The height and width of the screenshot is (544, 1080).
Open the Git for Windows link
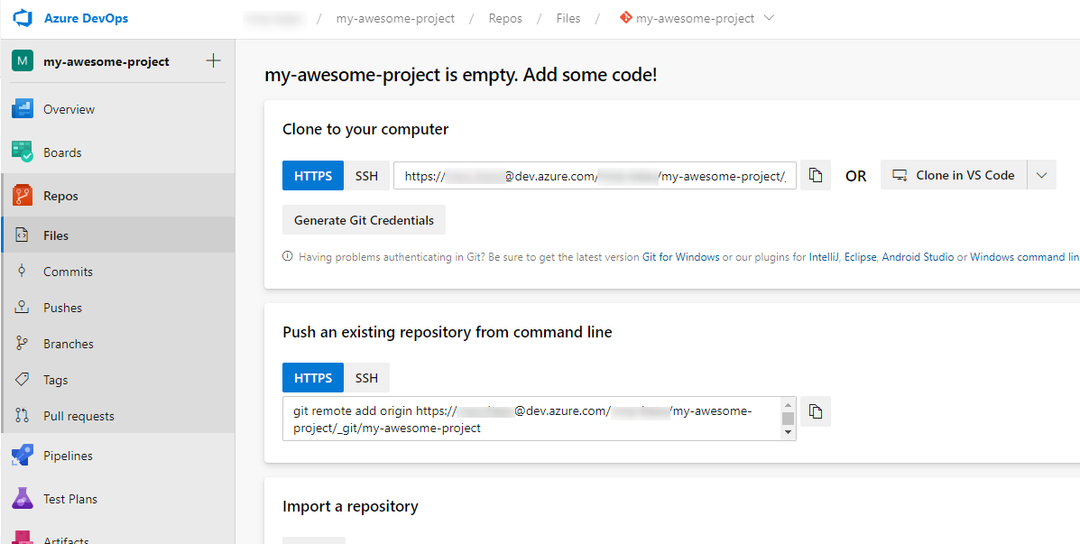coord(680,256)
